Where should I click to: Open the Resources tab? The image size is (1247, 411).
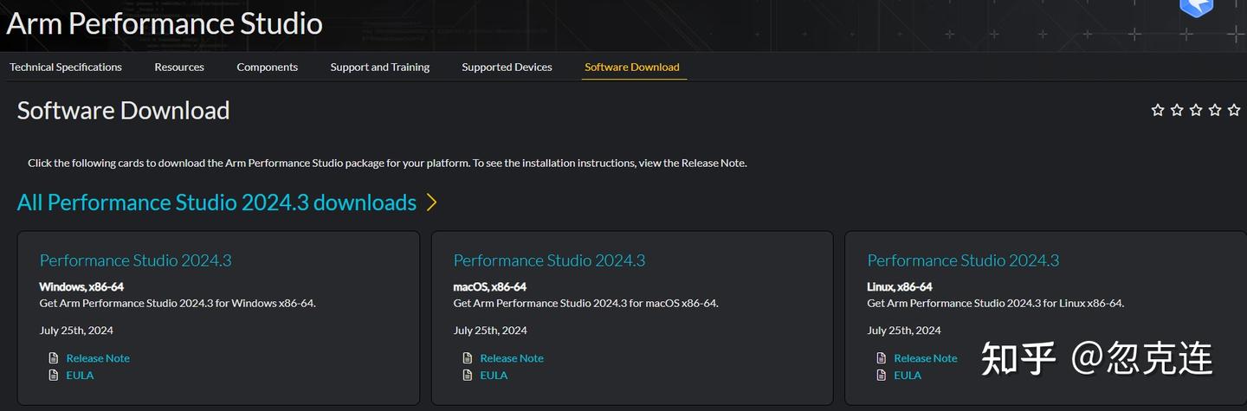(x=179, y=67)
